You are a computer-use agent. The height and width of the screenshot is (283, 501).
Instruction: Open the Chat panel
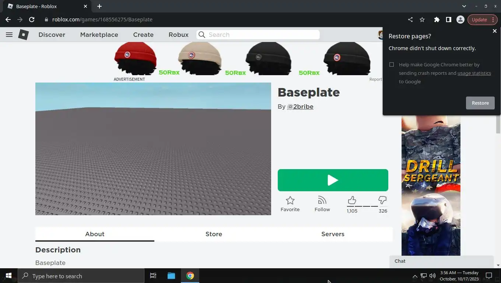pos(441,261)
